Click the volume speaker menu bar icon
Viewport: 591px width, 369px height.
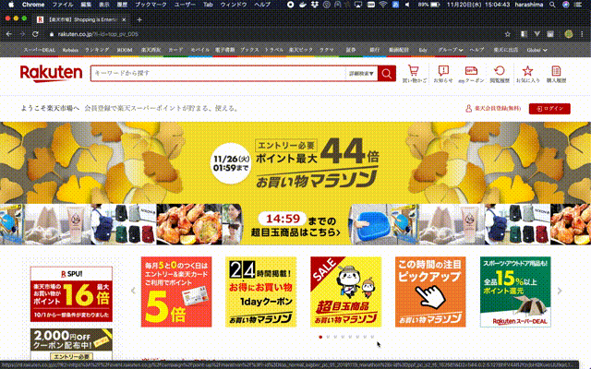pyautogui.click(x=407, y=5)
